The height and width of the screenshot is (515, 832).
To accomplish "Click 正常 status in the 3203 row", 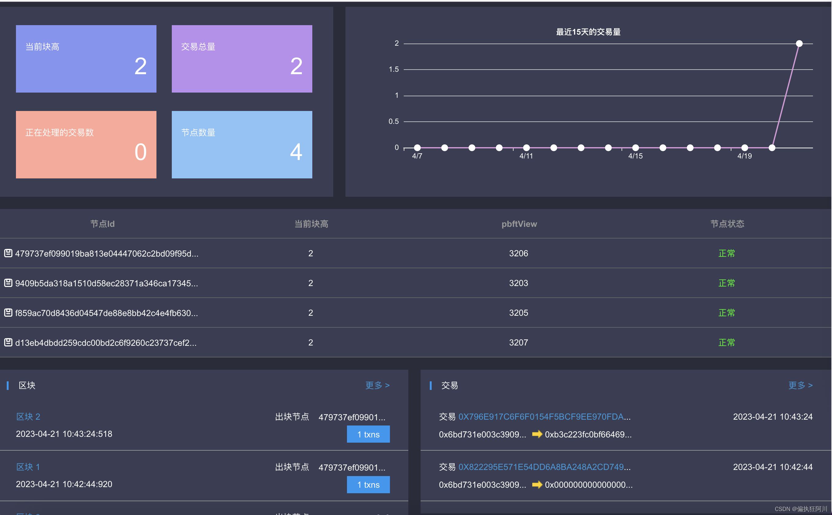I will pos(726,283).
